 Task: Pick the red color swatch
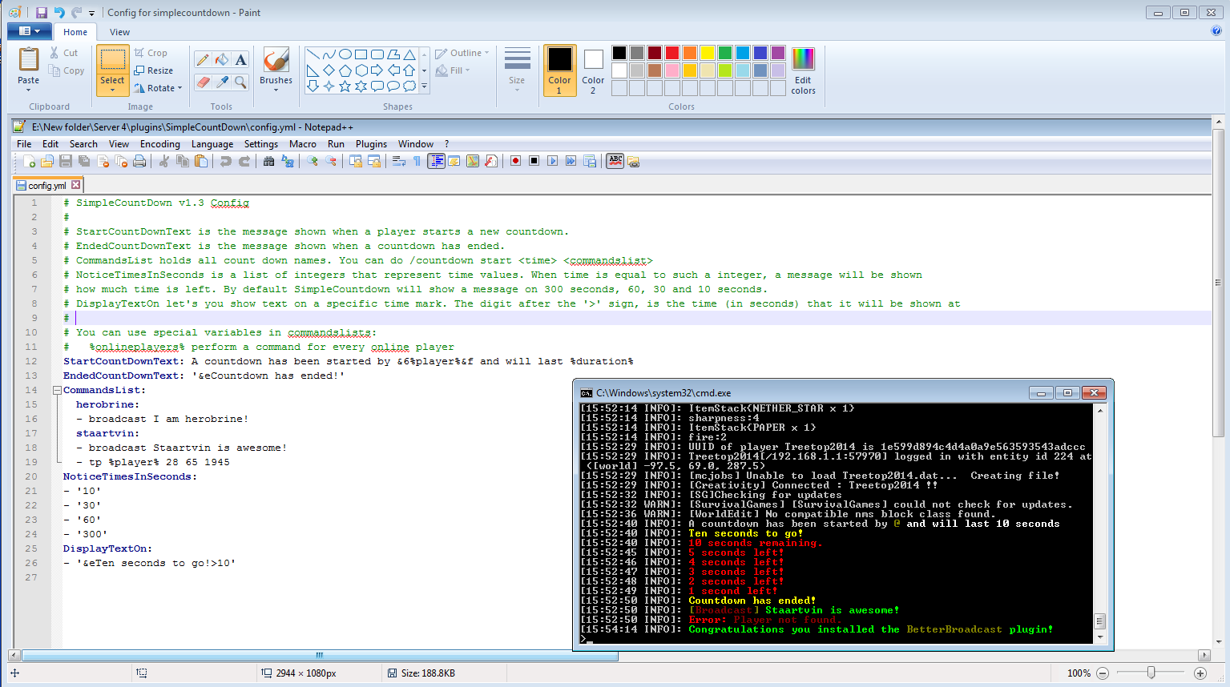672,53
